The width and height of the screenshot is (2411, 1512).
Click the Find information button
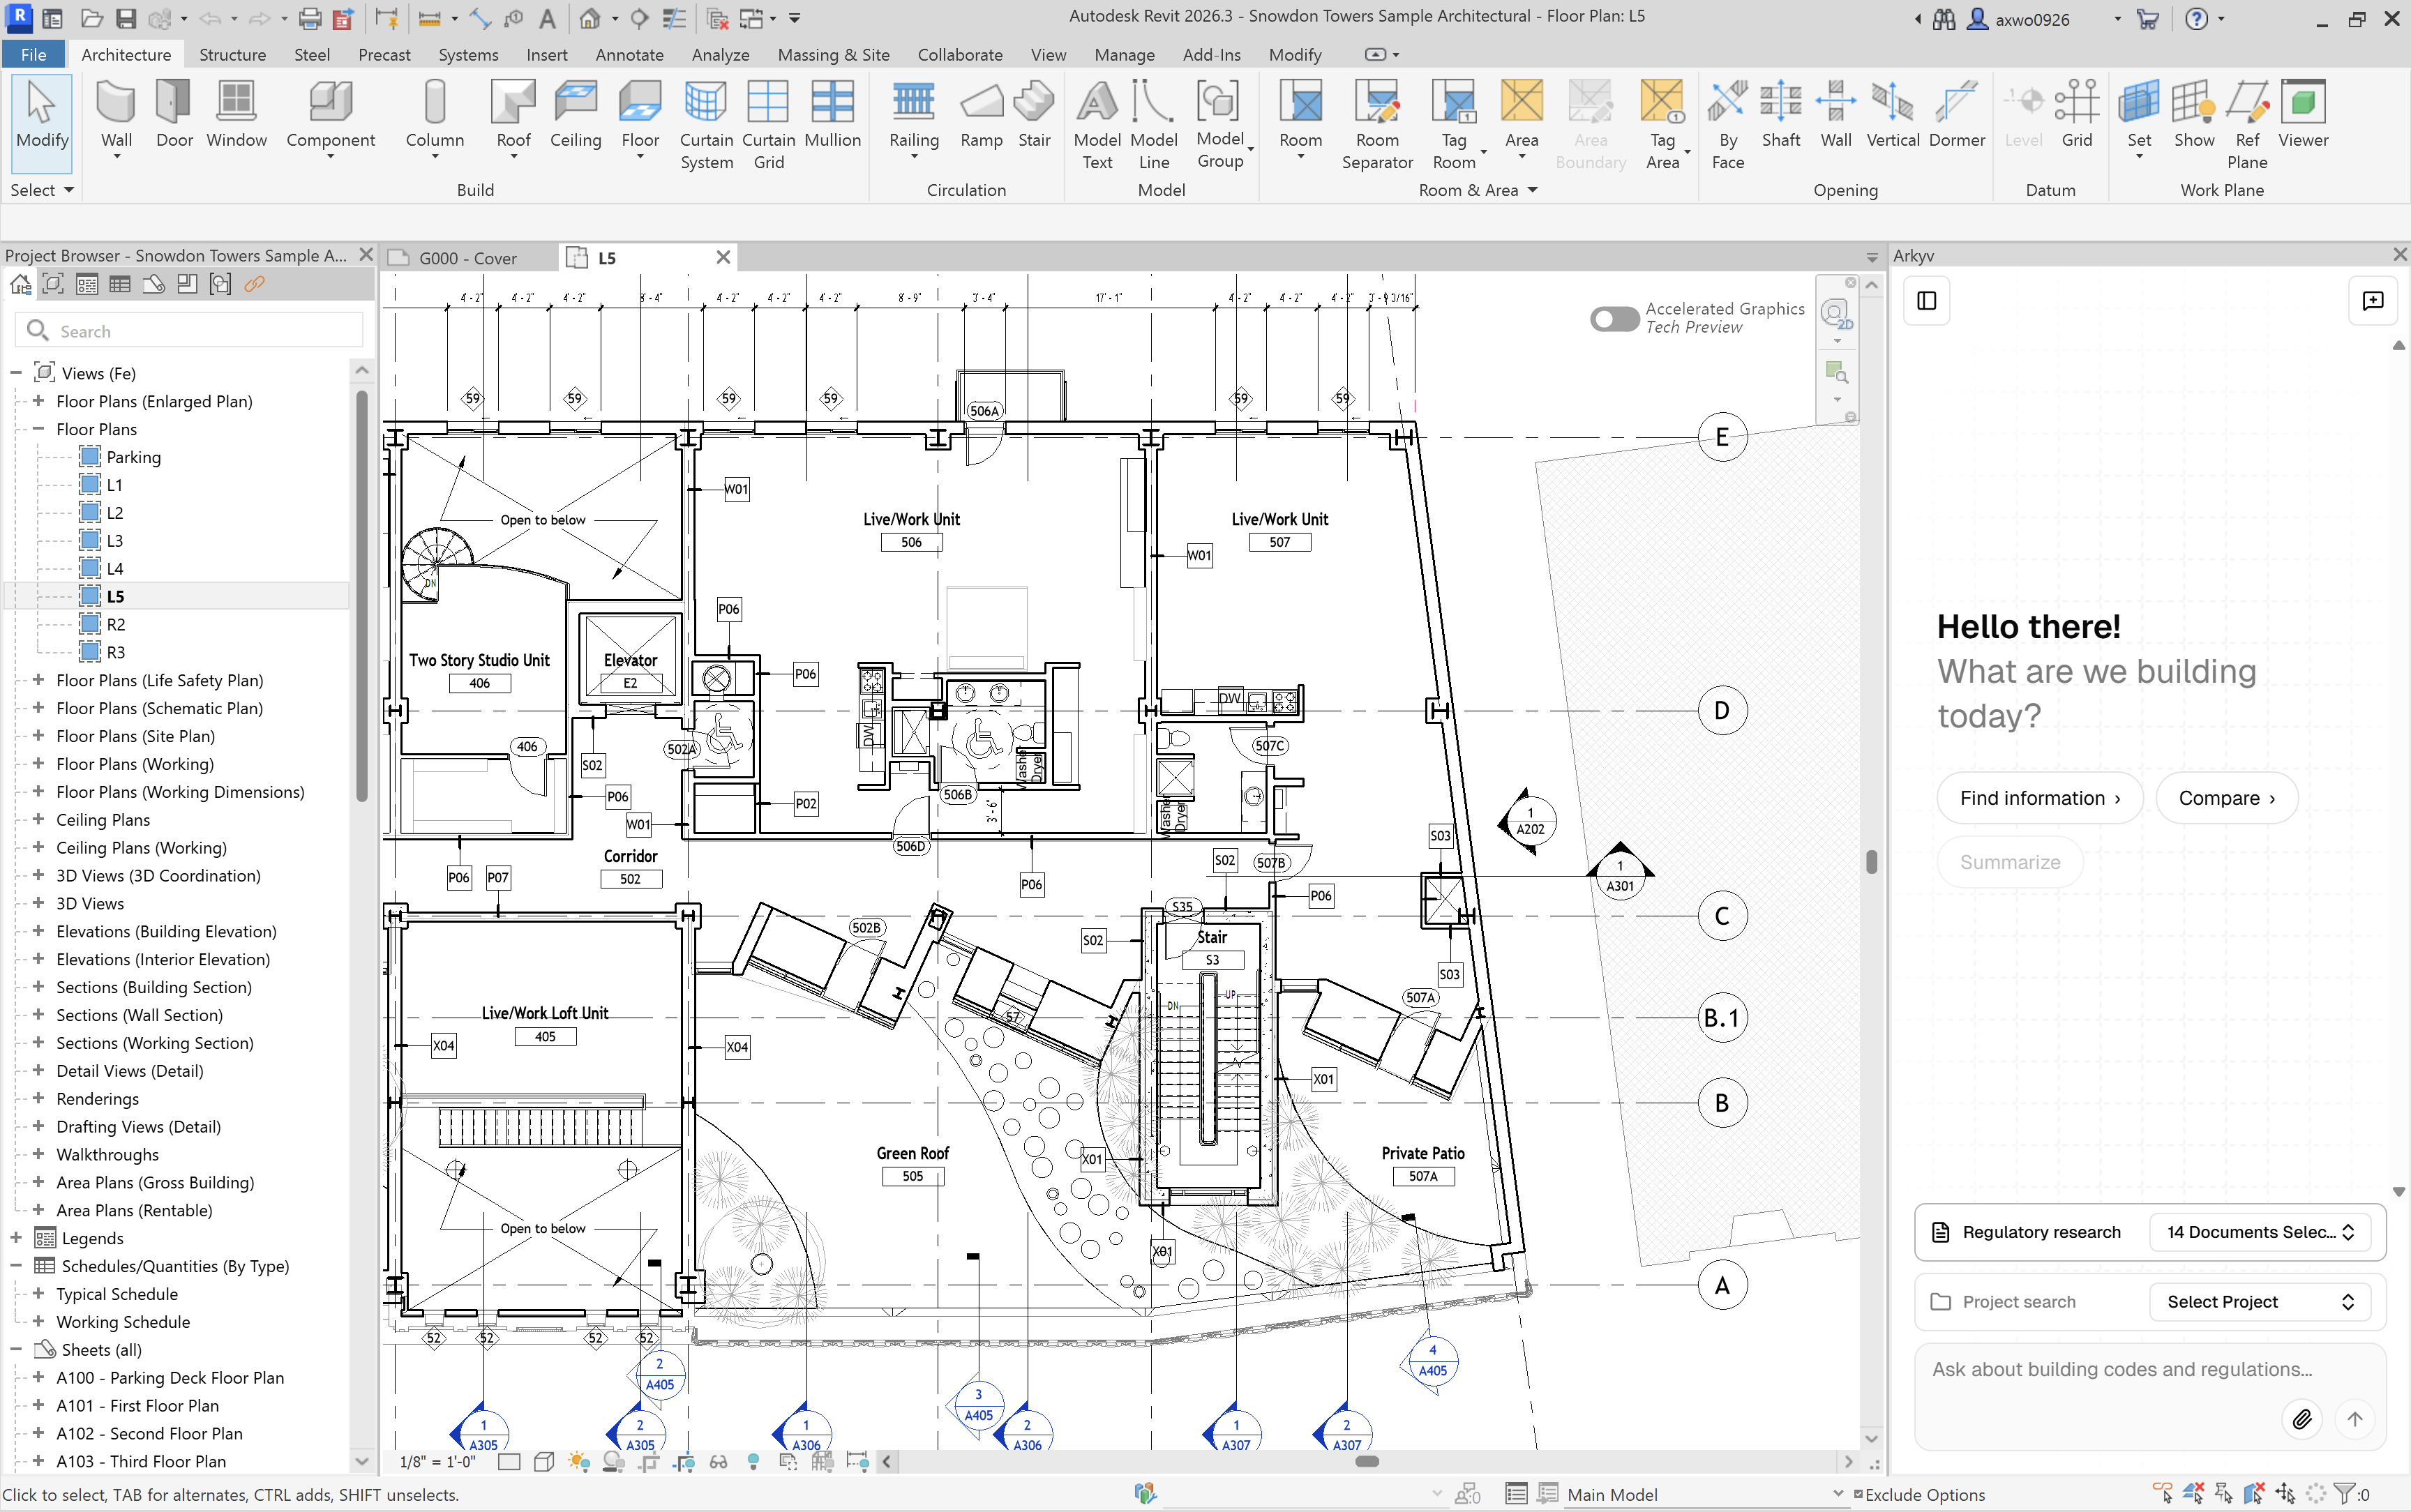click(x=2040, y=798)
